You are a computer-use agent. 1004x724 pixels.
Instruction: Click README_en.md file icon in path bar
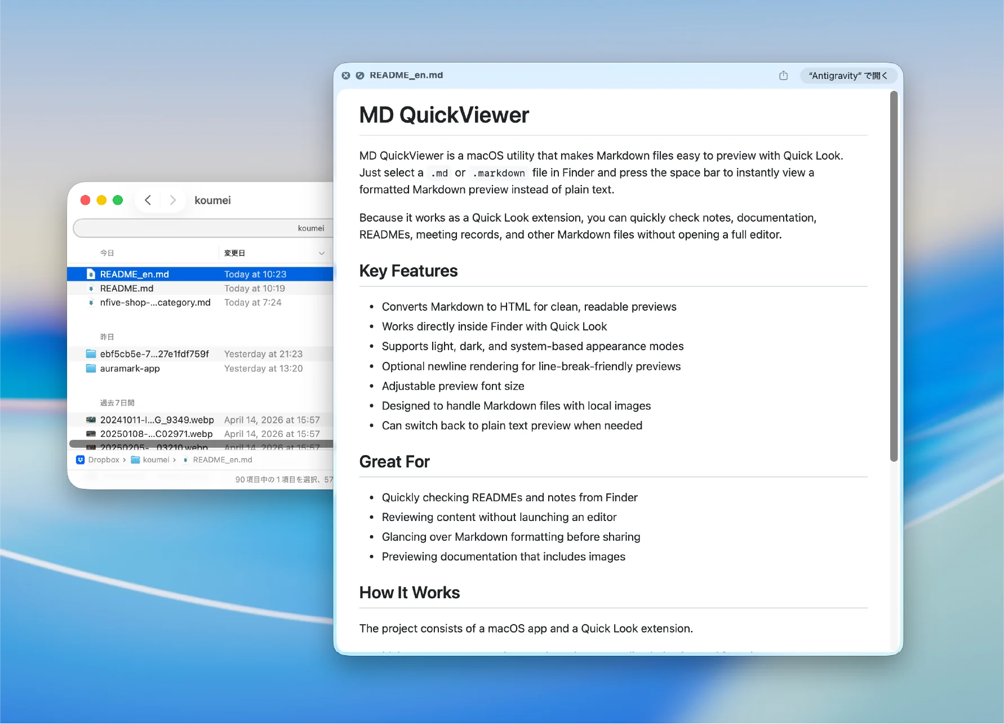185,460
